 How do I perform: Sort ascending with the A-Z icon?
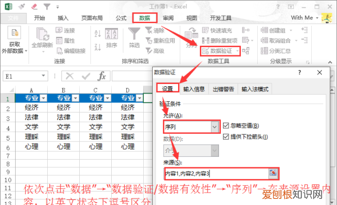coord(98,34)
